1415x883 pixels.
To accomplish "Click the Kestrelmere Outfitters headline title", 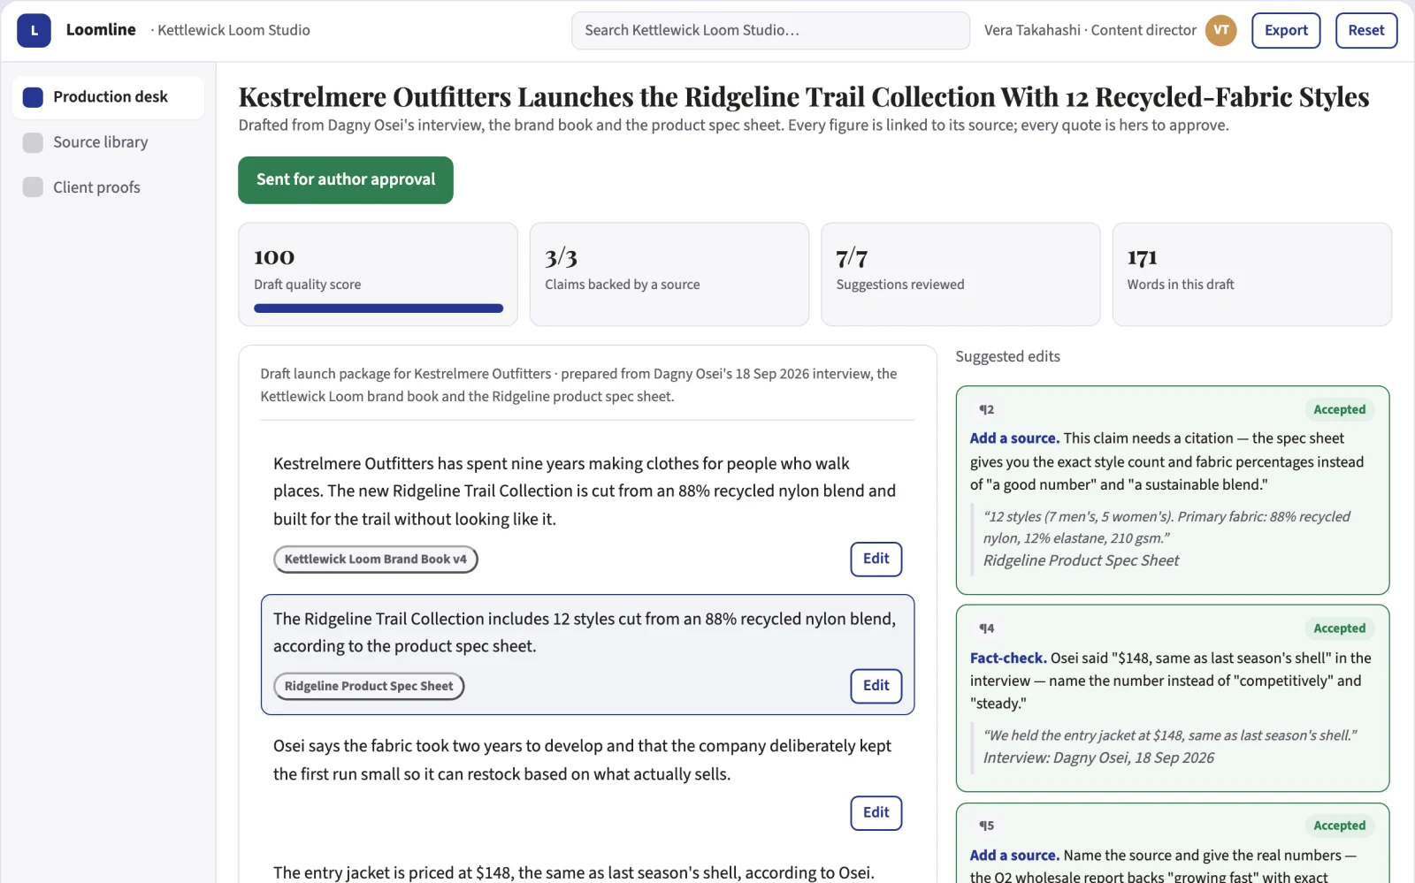I will [804, 96].
